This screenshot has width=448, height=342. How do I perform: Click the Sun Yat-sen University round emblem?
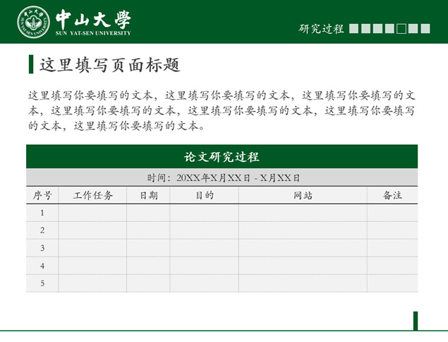(x=33, y=22)
